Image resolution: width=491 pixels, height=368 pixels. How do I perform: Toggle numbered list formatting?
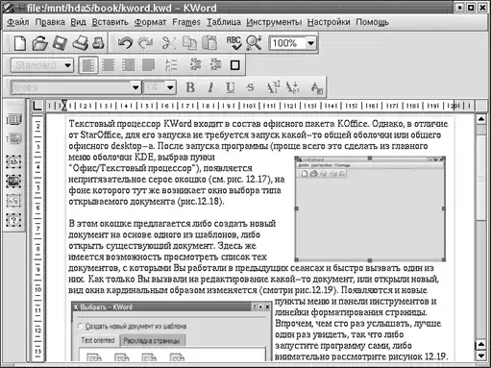(171, 65)
